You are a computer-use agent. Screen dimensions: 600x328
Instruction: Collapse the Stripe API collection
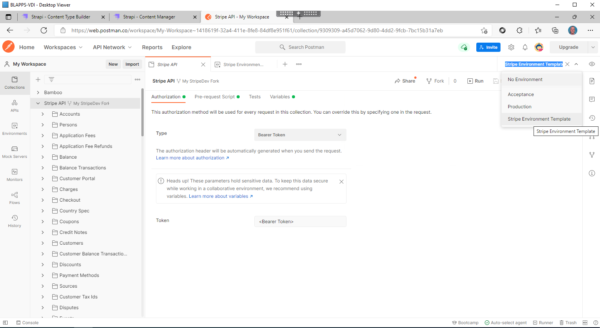coord(37,103)
